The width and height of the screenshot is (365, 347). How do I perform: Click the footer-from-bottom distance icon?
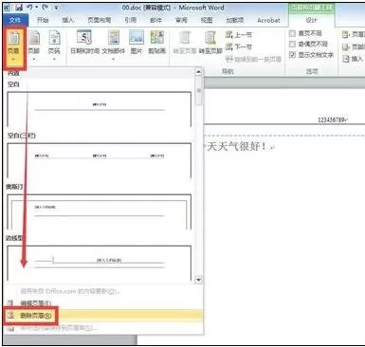coord(345,47)
